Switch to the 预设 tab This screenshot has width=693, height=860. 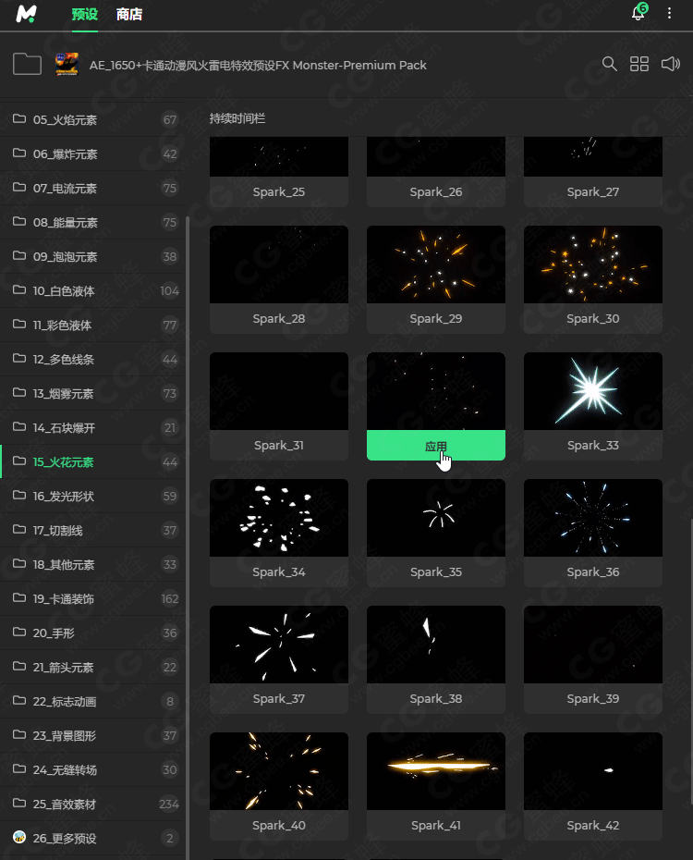click(84, 14)
